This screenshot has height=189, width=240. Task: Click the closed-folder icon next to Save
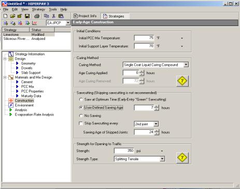(20, 16)
